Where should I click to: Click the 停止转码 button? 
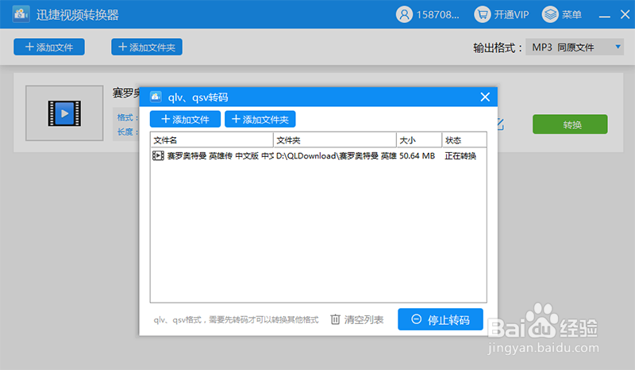tap(441, 319)
